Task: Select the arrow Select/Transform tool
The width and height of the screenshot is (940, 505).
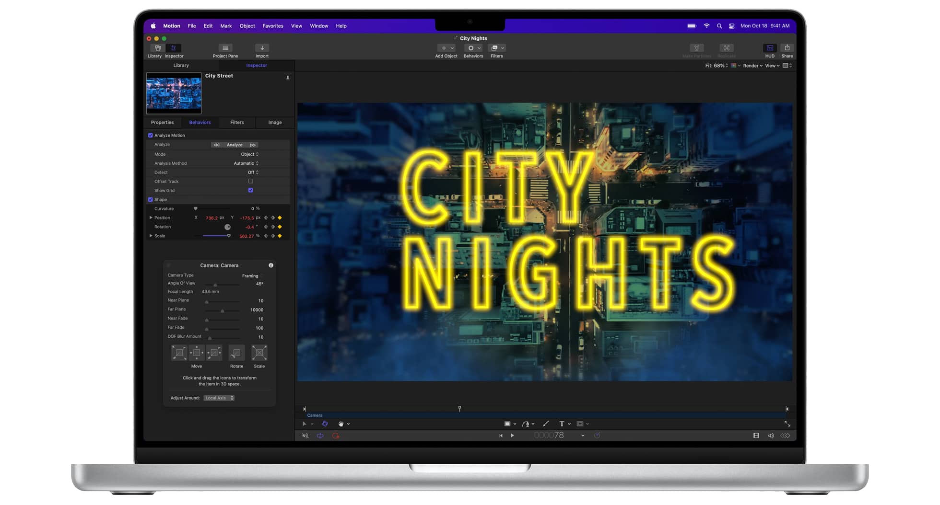Action: 304,424
